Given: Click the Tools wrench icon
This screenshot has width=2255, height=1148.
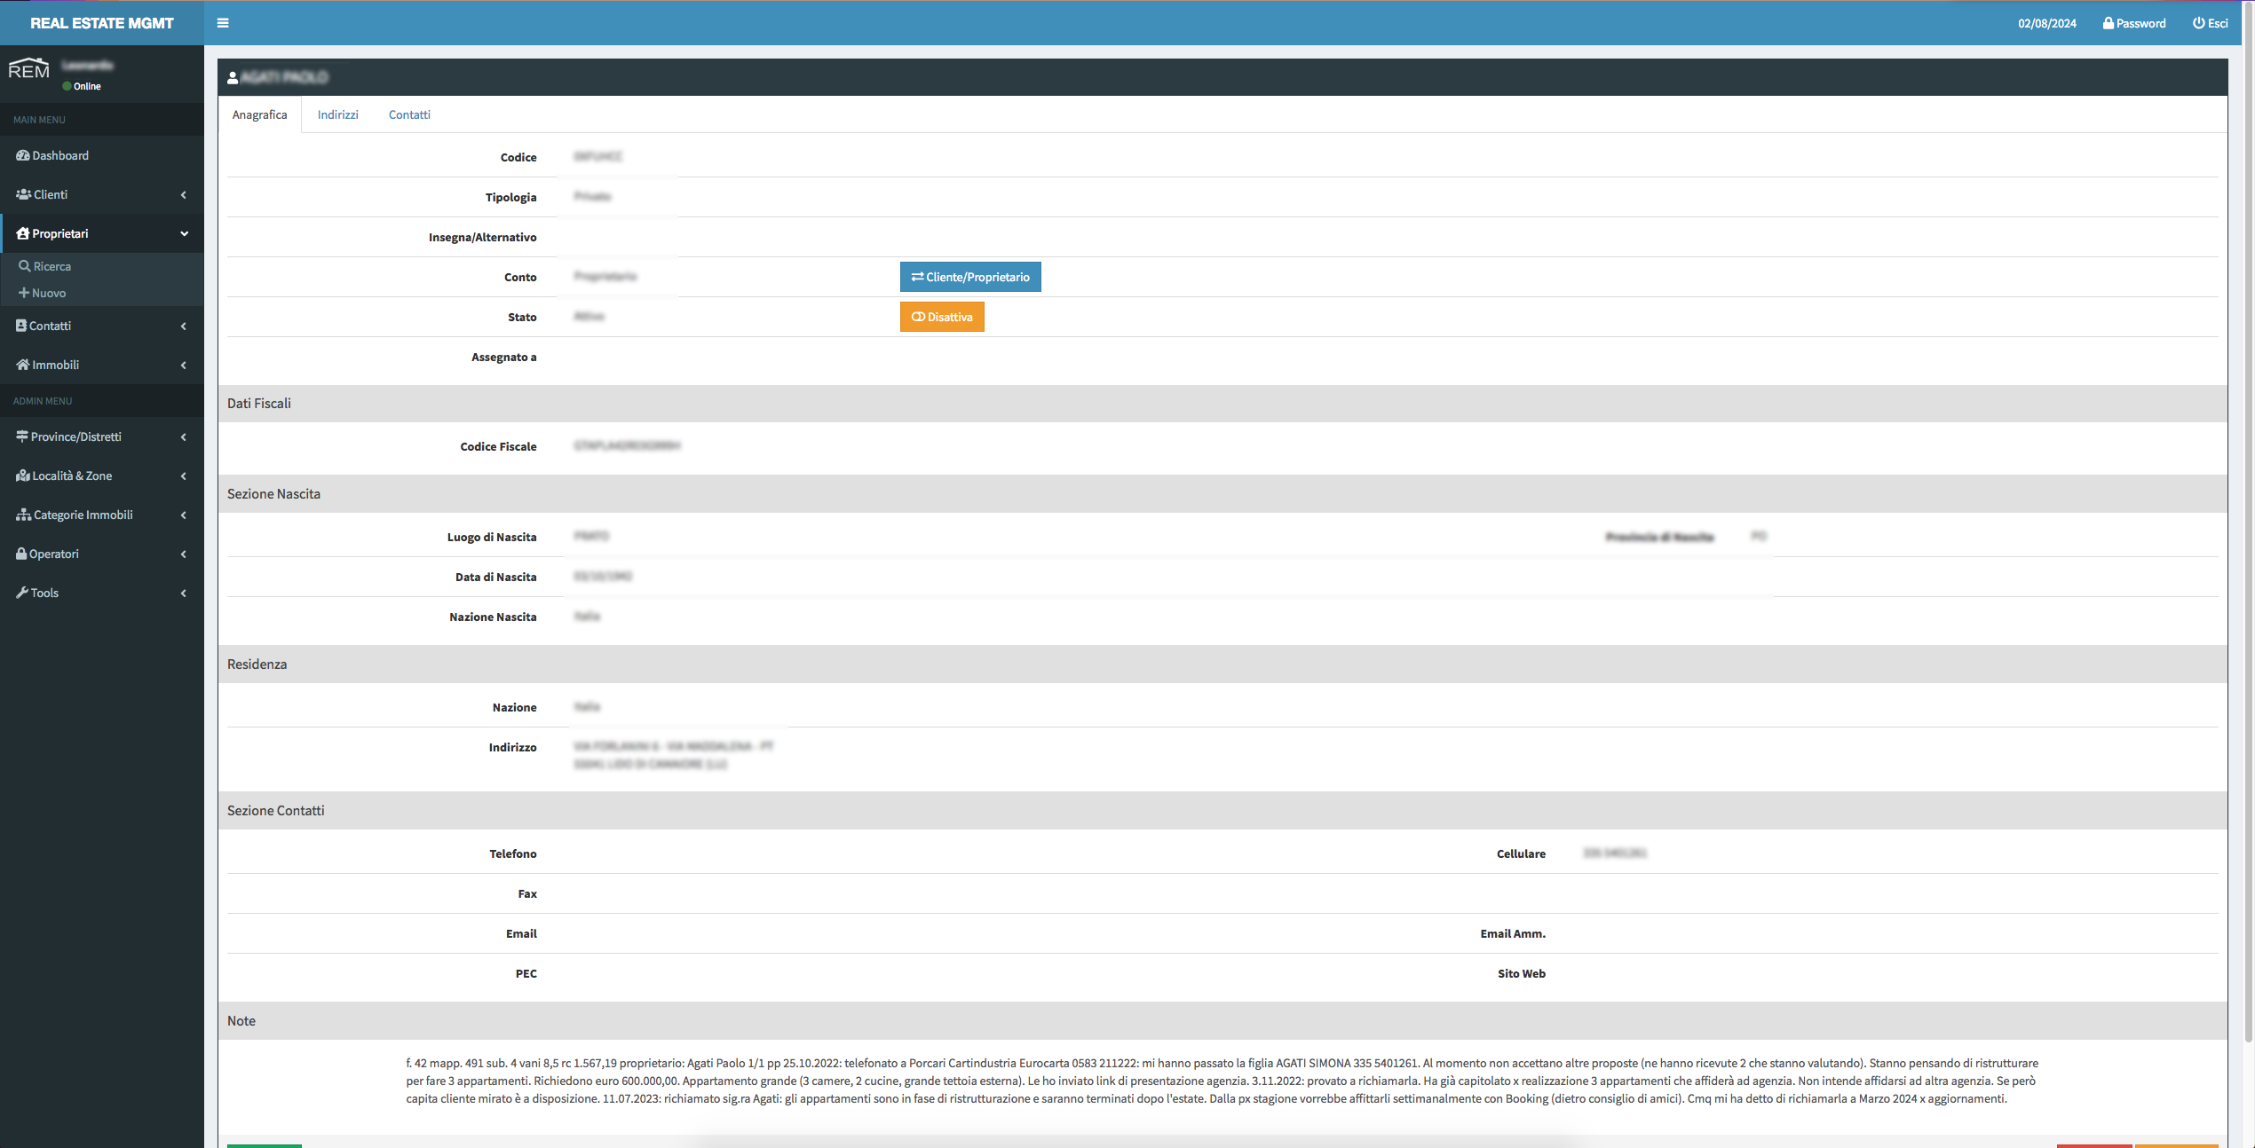Looking at the screenshot, I should click(22, 593).
